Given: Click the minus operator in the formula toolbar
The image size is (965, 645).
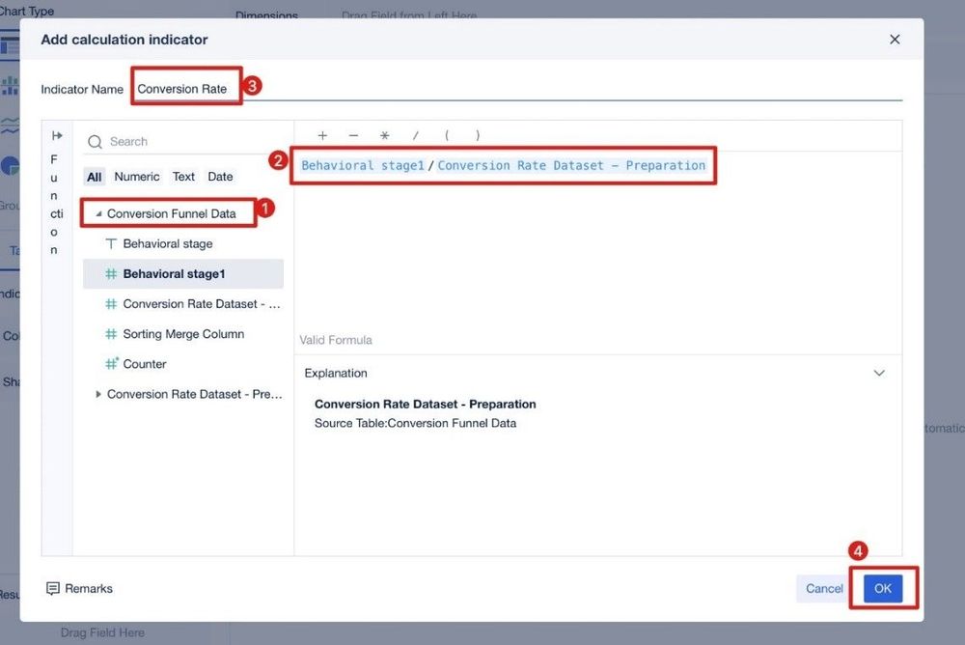Looking at the screenshot, I should click(x=351, y=135).
